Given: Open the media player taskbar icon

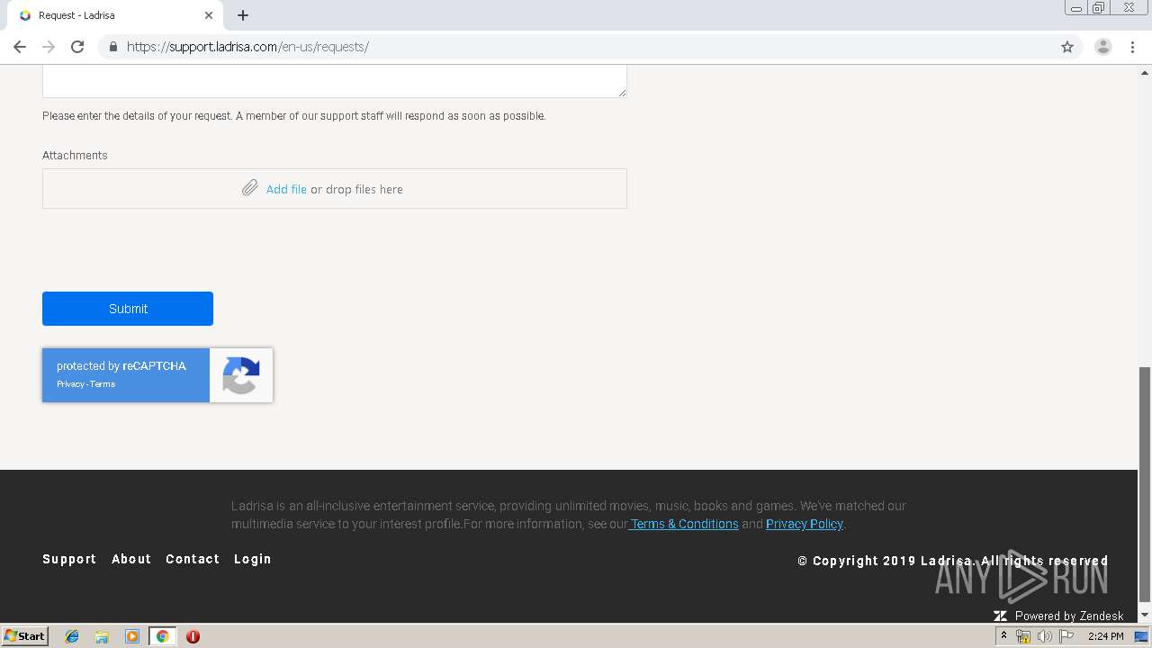Looking at the screenshot, I should pyautogui.click(x=132, y=636).
